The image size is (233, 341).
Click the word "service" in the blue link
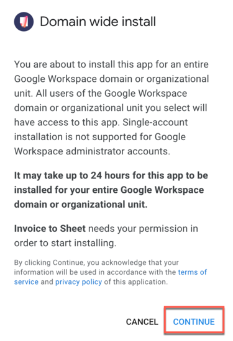click(26, 282)
